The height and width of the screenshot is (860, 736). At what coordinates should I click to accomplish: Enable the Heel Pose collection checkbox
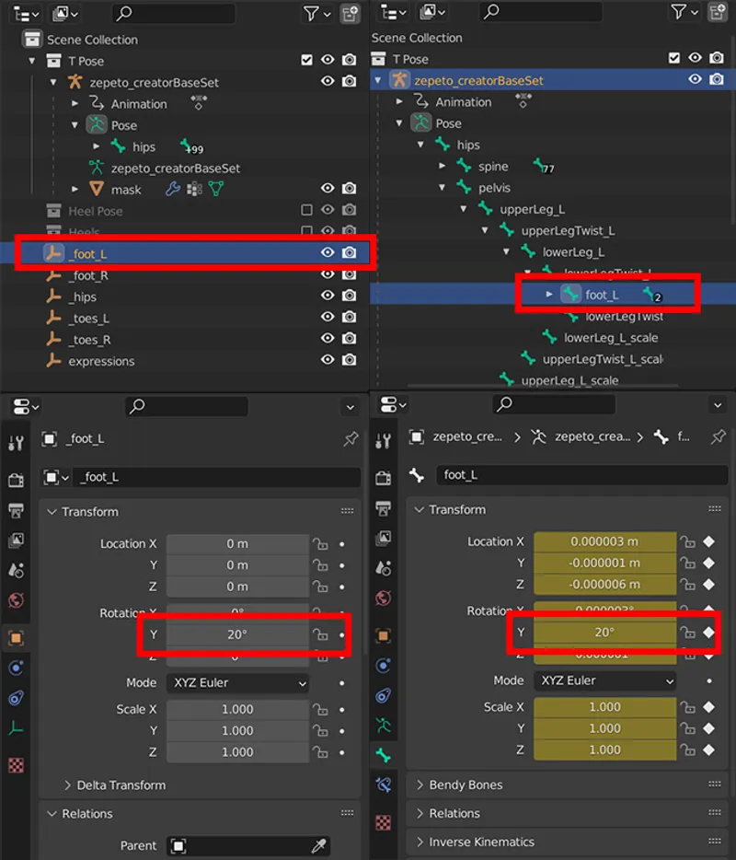coord(307,211)
